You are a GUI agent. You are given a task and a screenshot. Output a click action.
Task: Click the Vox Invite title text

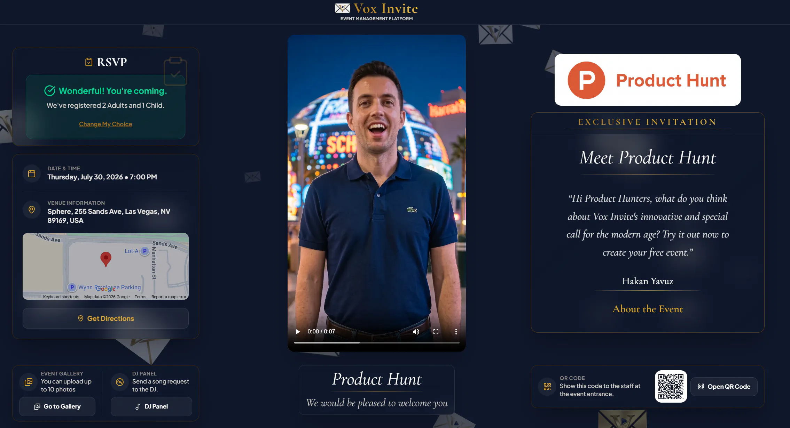pos(386,8)
